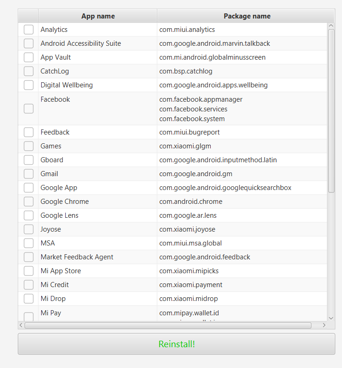Click the Reinstall! button
342x368 pixels.
(177, 344)
